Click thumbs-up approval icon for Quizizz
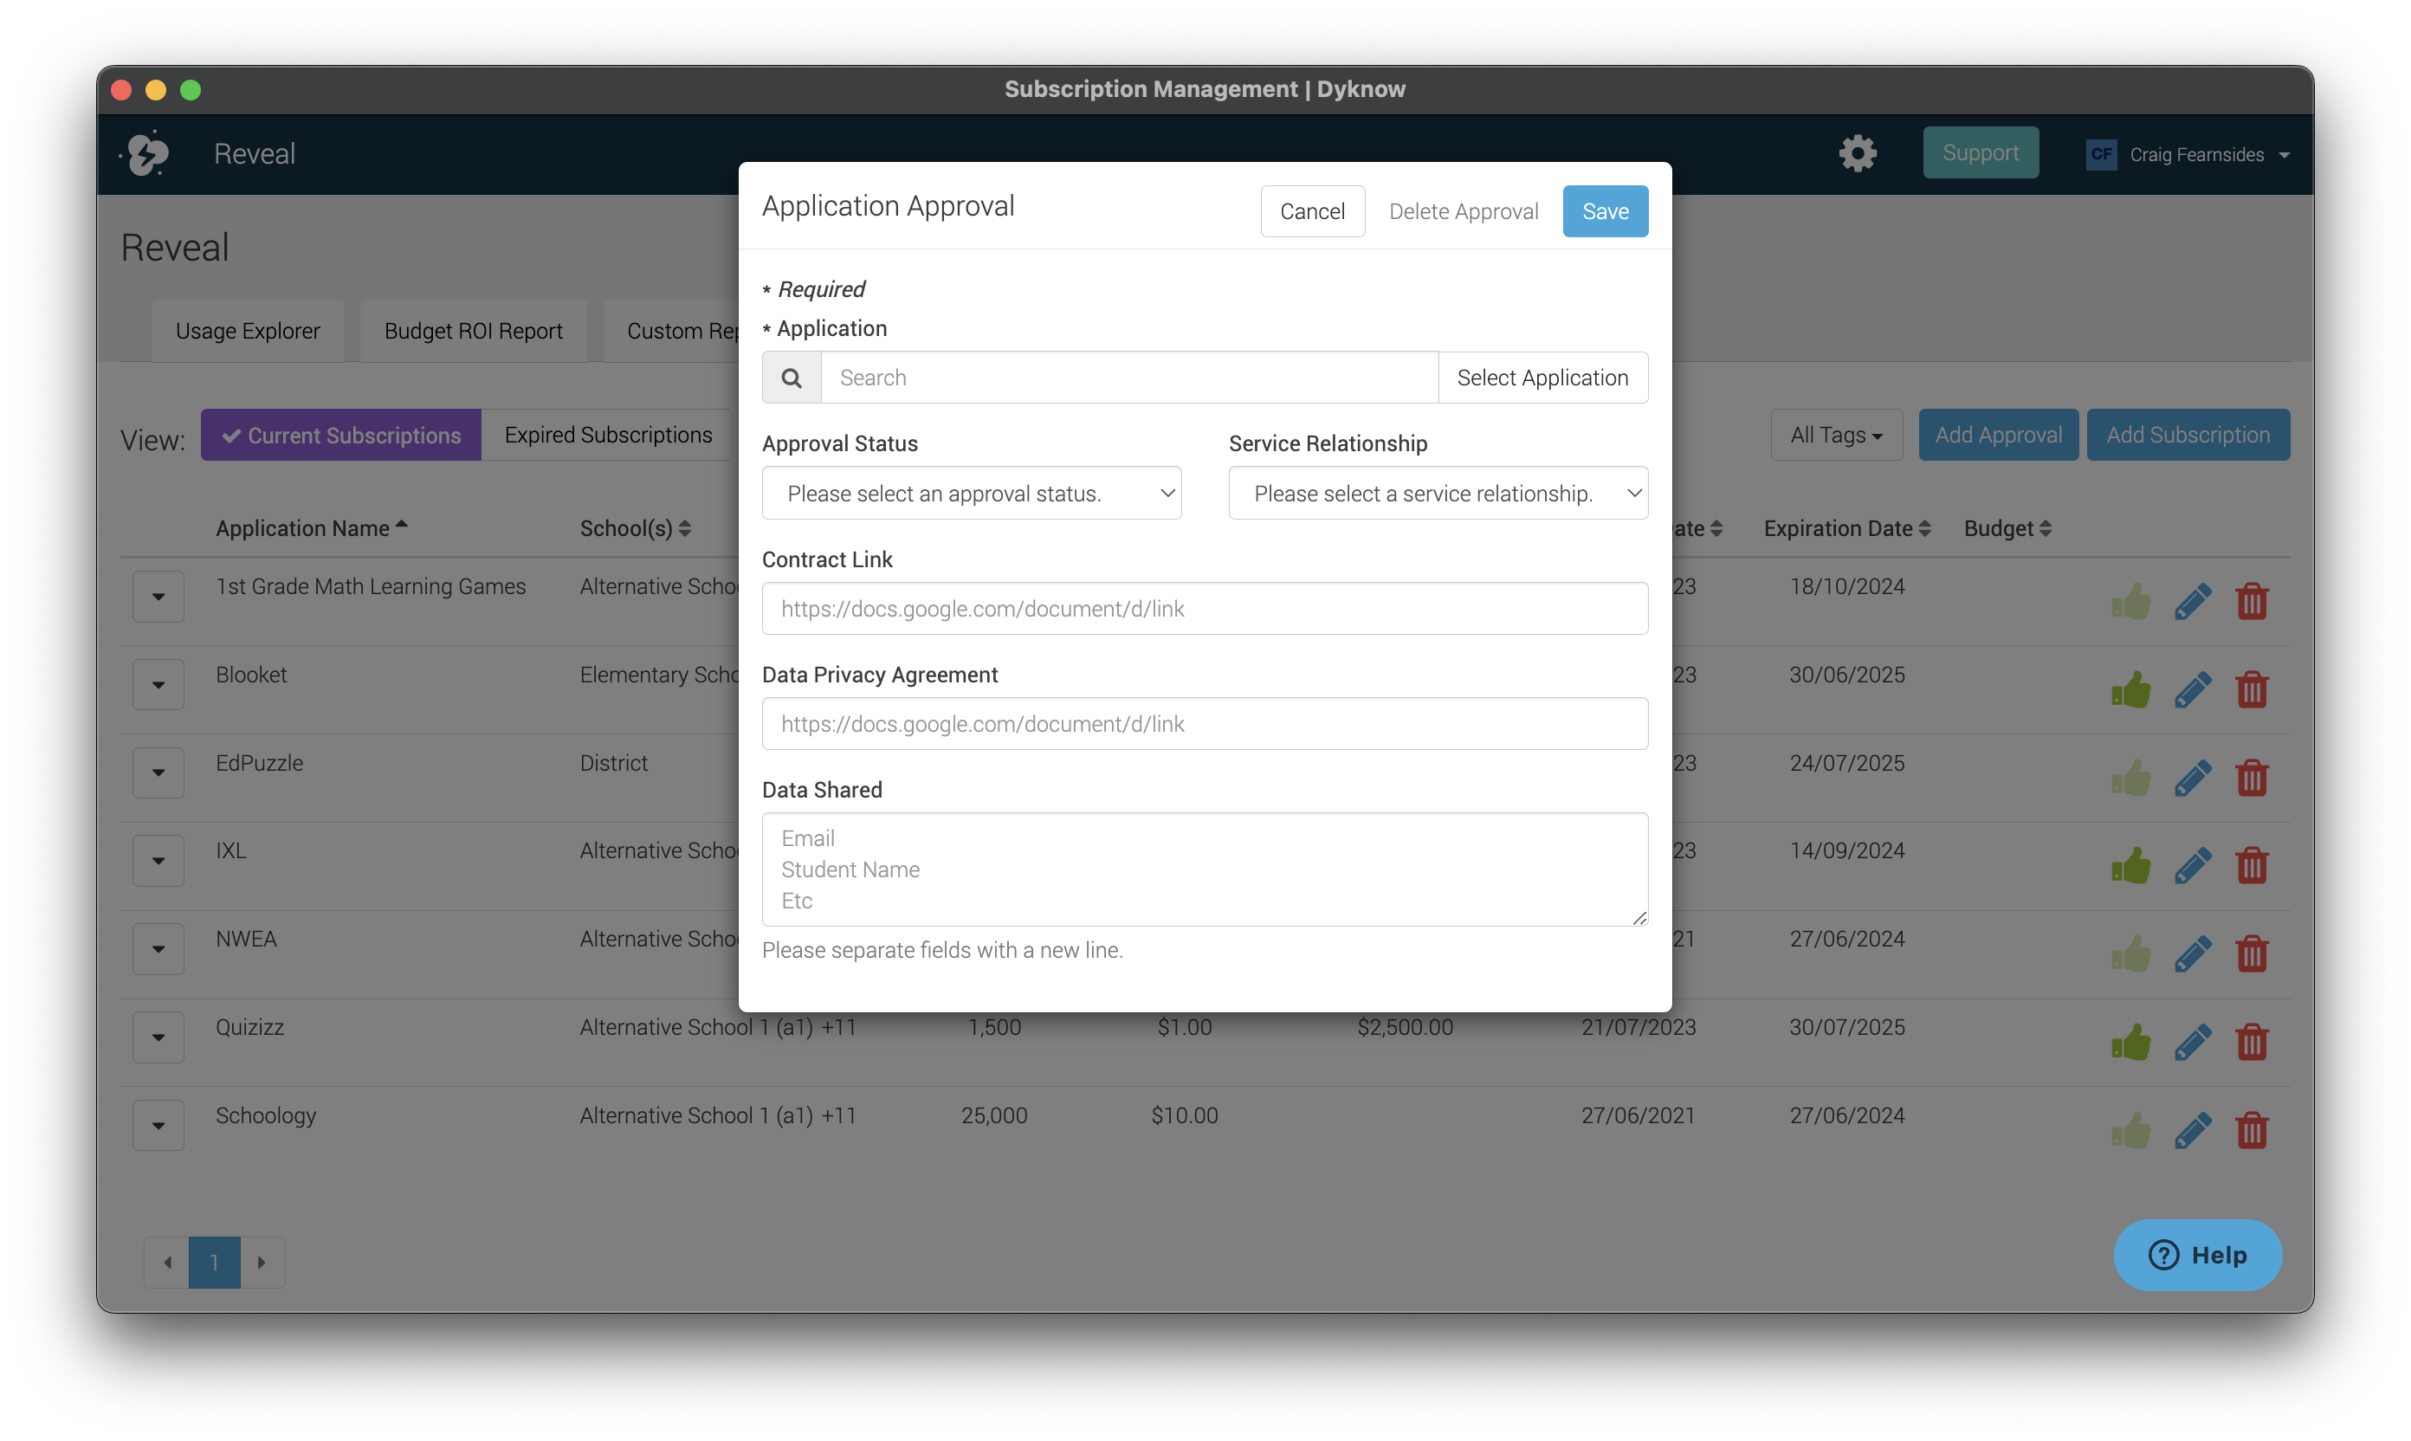 click(2130, 1043)
